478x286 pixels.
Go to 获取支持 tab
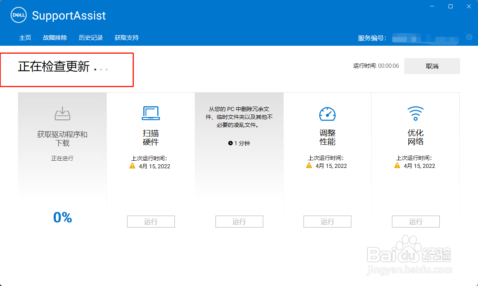(x=127, y=38)
